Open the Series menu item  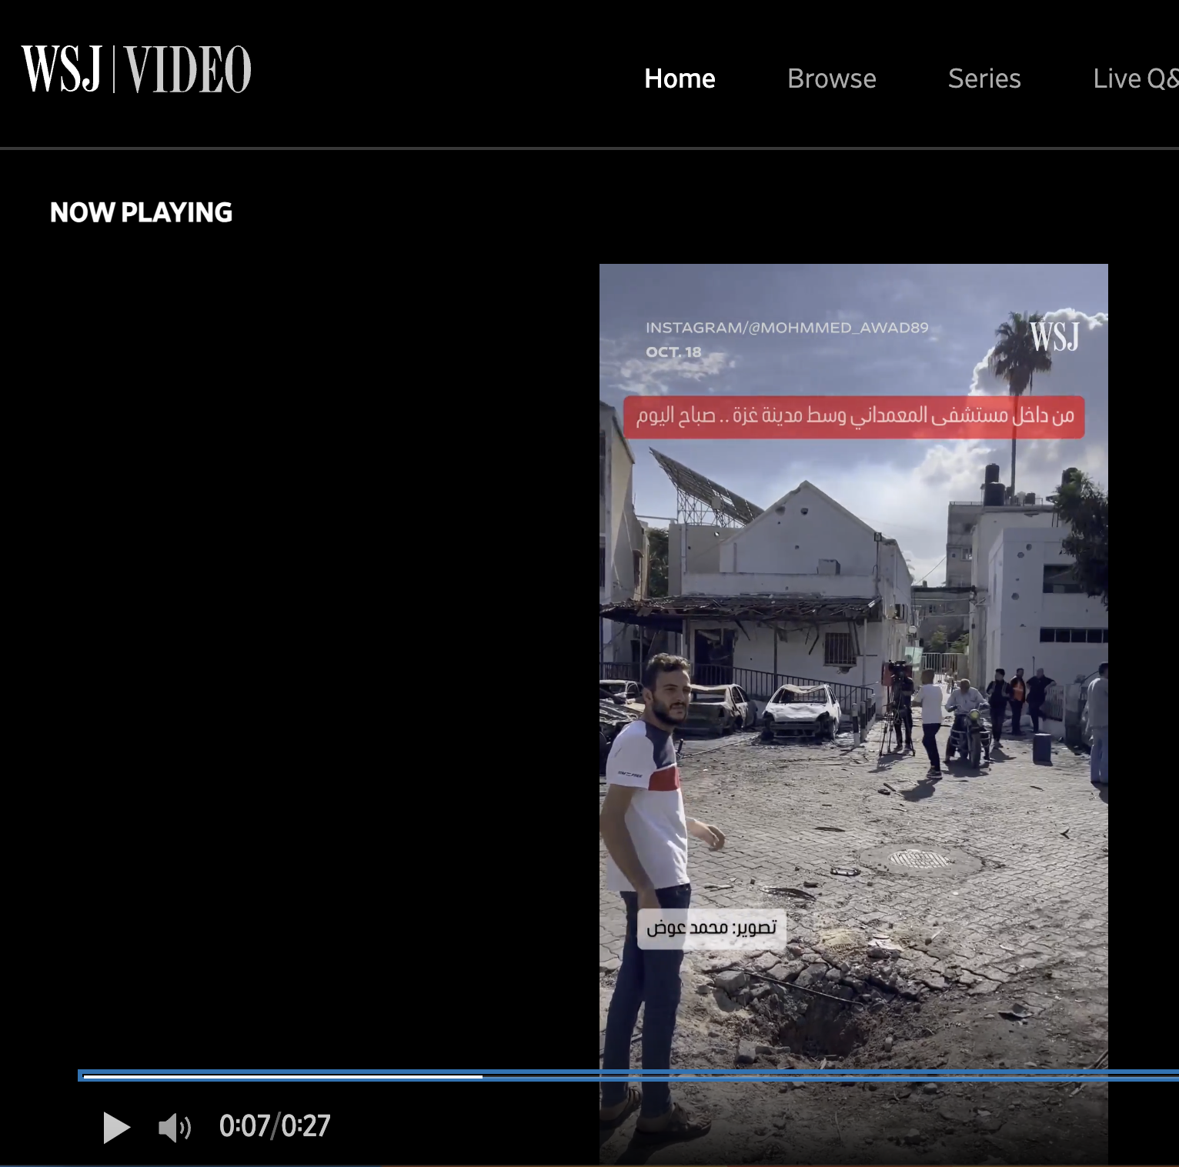[984, 78]
